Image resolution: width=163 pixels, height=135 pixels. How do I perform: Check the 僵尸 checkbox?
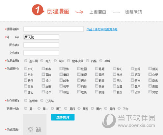point(132,86)
